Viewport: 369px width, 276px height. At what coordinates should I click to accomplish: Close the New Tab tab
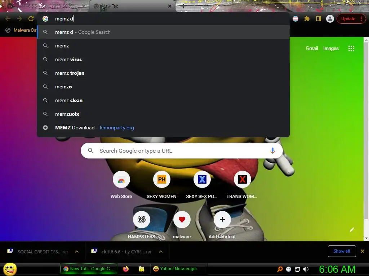(170, 6)
